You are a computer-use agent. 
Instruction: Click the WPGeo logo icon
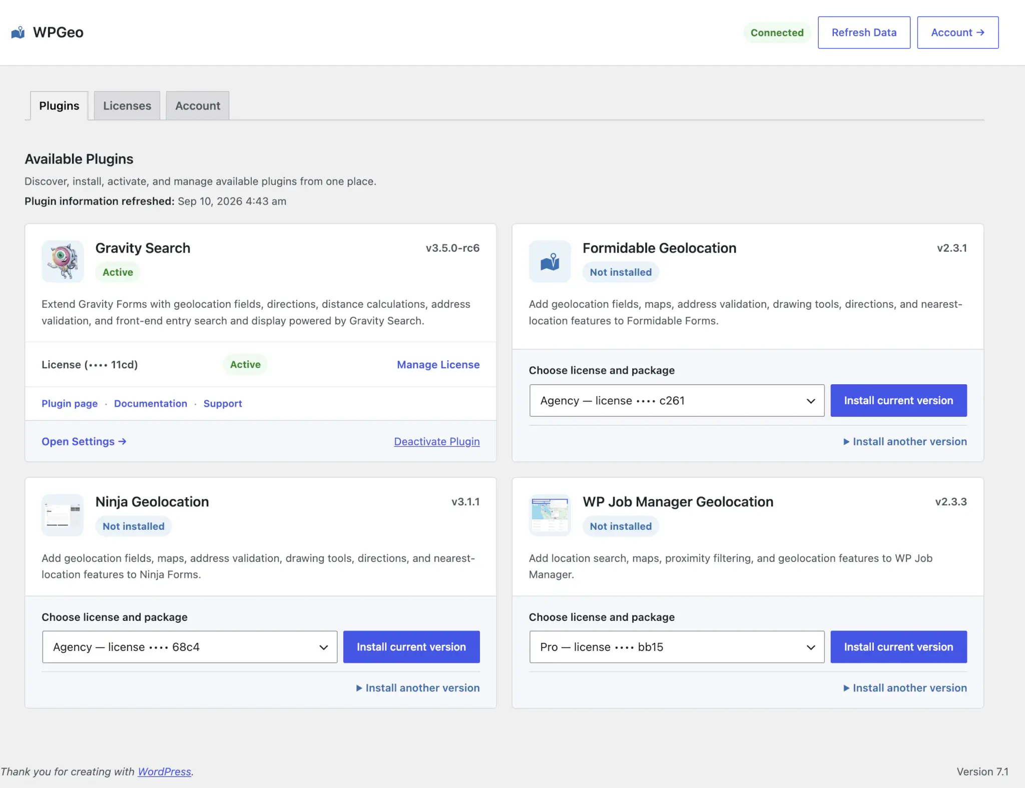point(18,33)
